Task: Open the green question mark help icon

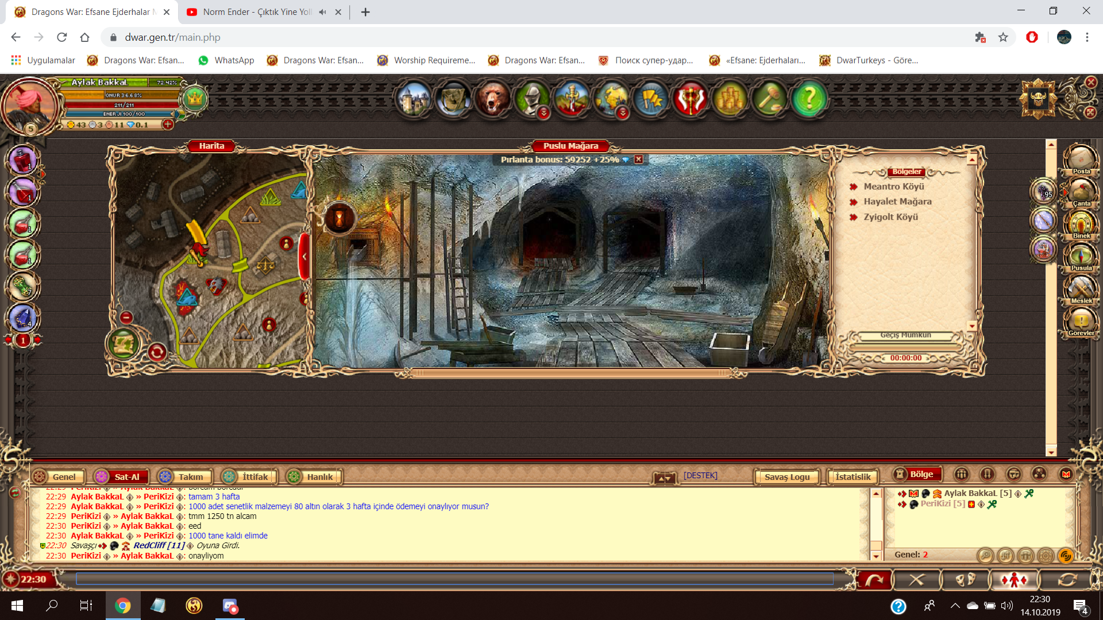Action: [x=809, y=99]
